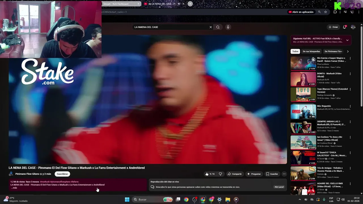Open options for SIEMPRE ANDAN LAS 2 video
This screenshot has width=363, height=204.
click(350, 122)
